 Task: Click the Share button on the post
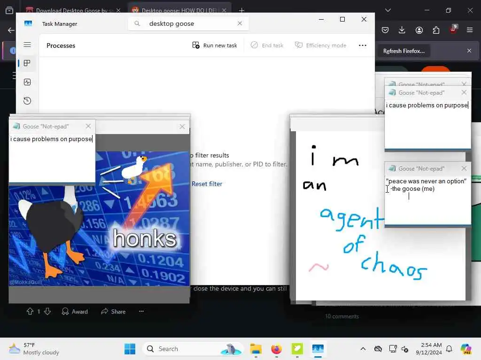point(113,311)
